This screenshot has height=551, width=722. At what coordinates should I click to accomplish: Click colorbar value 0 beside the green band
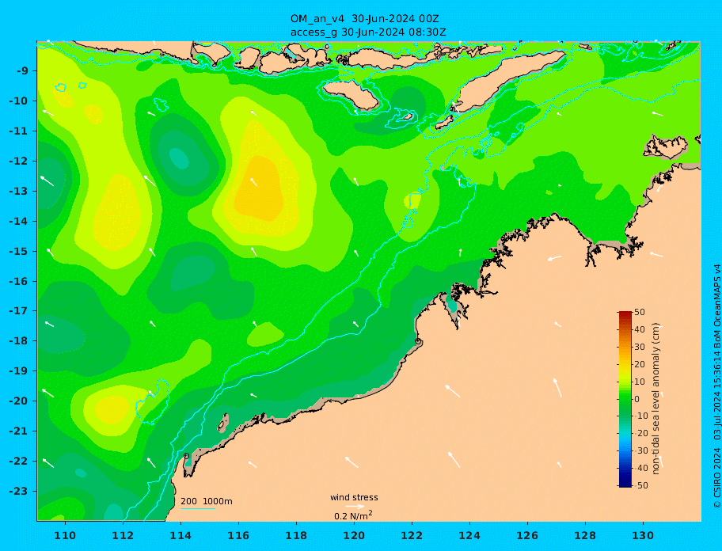tap(637, 399)
